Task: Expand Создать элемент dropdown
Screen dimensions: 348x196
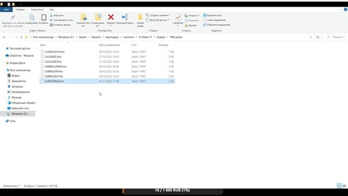Action: pyautogui.click(x=158, y=15)
